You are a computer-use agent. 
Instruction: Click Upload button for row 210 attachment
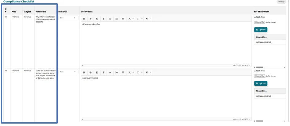261,30
